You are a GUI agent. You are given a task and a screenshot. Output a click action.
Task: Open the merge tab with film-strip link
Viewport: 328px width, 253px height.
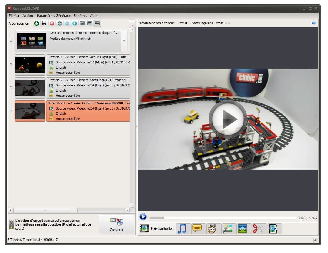click(273, 228)
